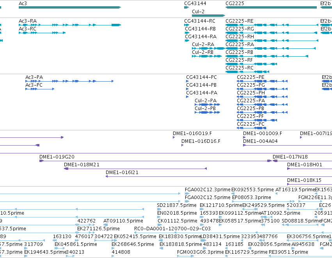Select BAC clone DME1-018M21
The width and height of the screenshot is (332, 258).
coord(82,165)
